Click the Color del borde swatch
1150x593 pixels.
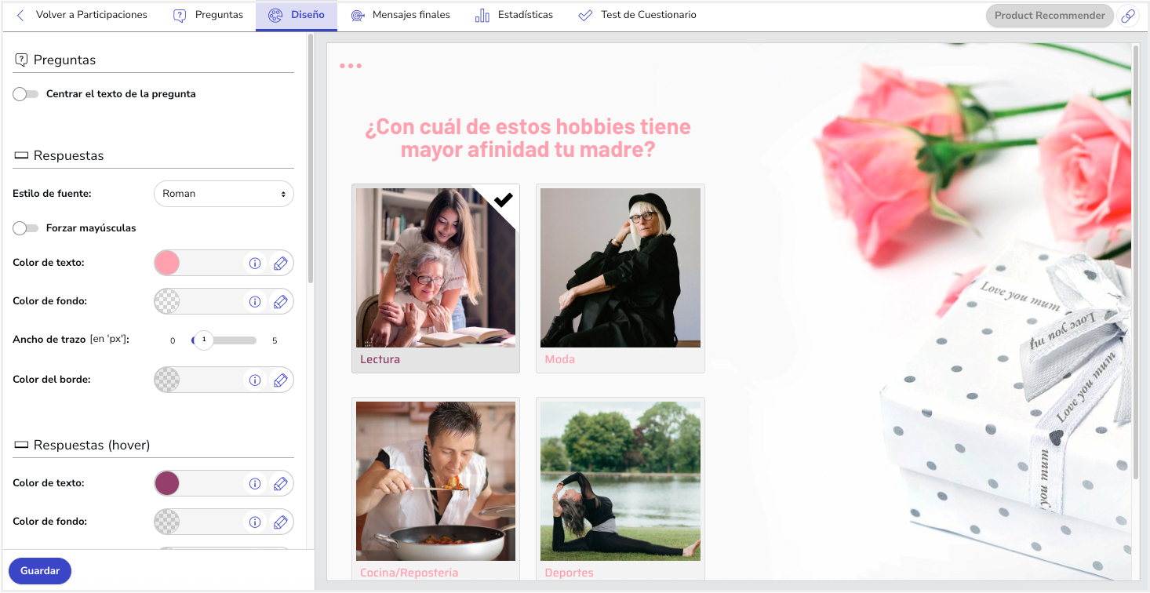(167, 380)
